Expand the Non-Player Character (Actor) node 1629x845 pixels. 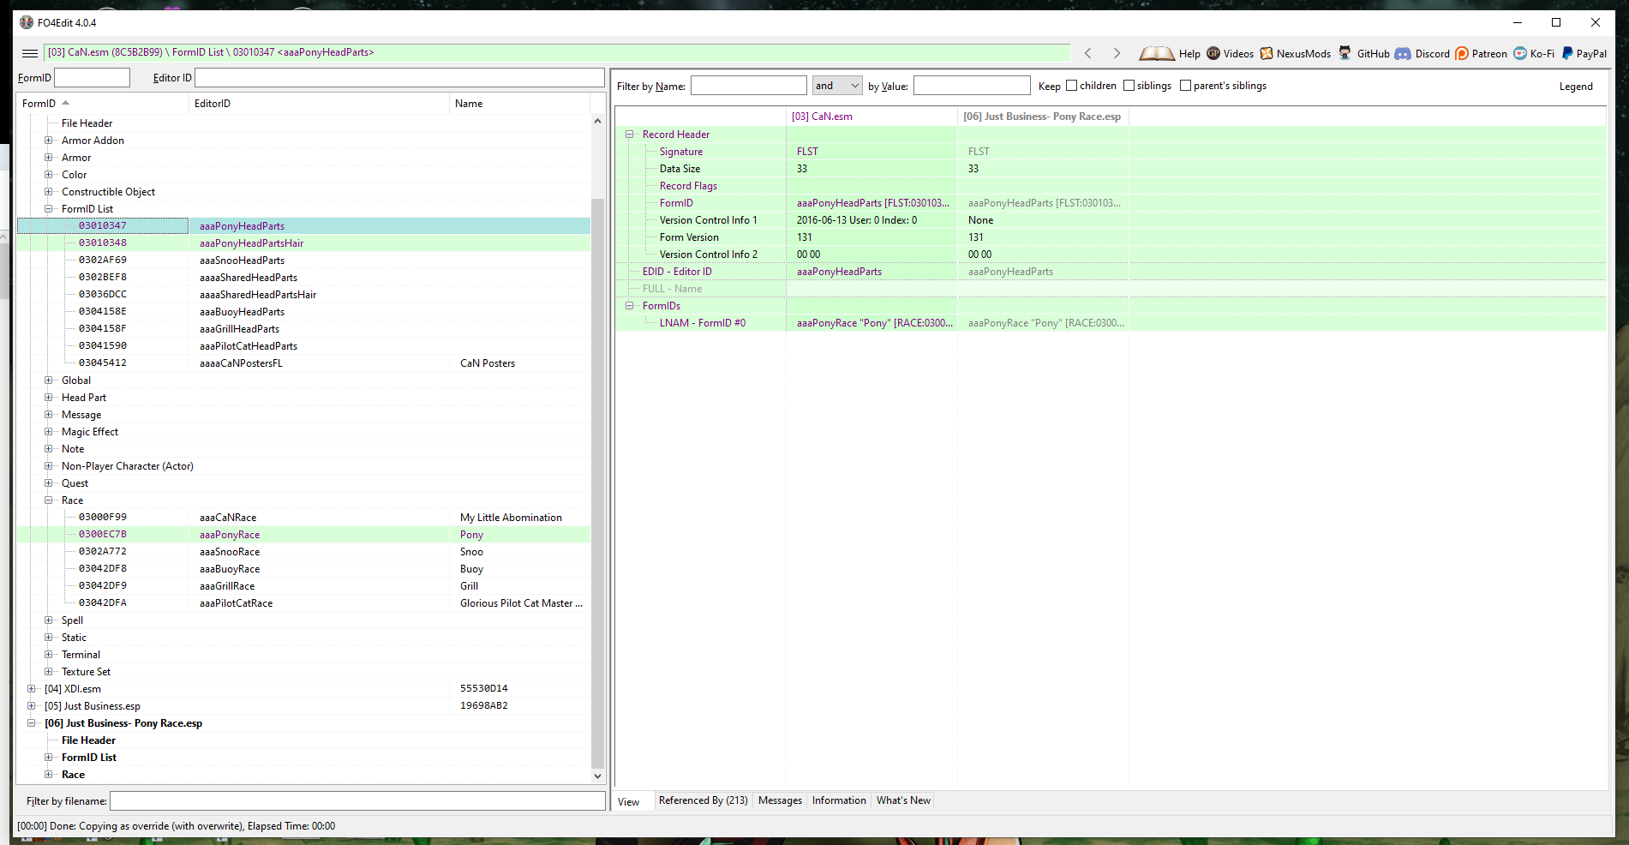click(x=49, y=466)
